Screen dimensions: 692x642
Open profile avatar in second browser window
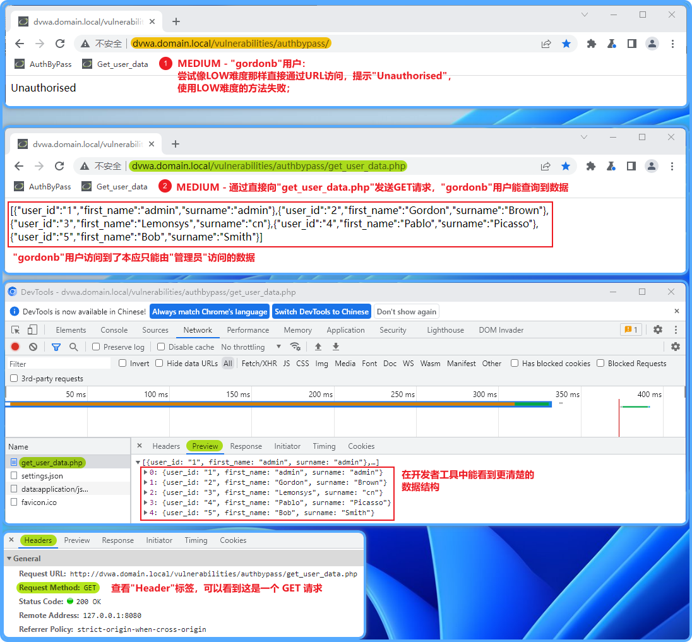(x=652, y=167)
